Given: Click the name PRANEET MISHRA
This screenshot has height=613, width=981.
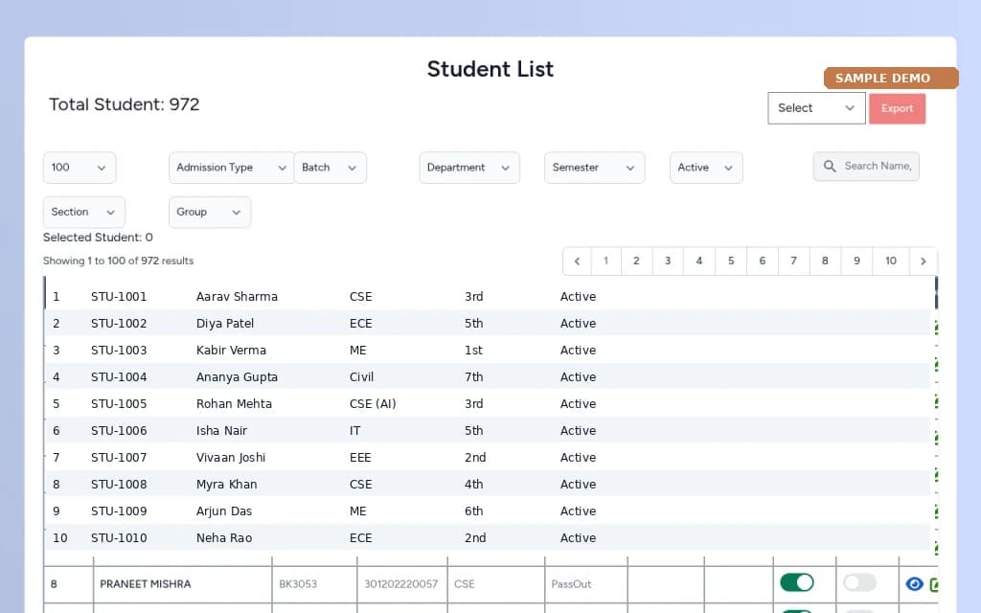Looking at the screenshot, I should pyautogui.click(x=146, y=584).
